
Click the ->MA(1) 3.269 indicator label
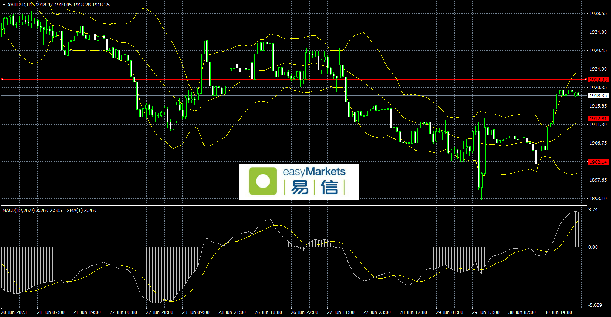point(81,211)
